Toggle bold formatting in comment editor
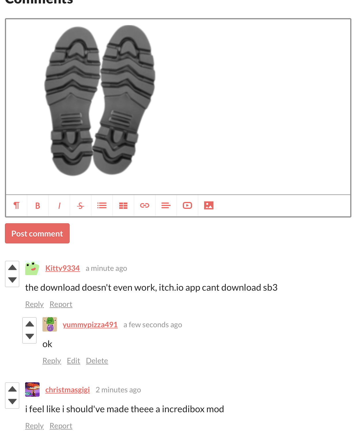The height and width of the screenshot is (435, 356). [x=38, y=205]
